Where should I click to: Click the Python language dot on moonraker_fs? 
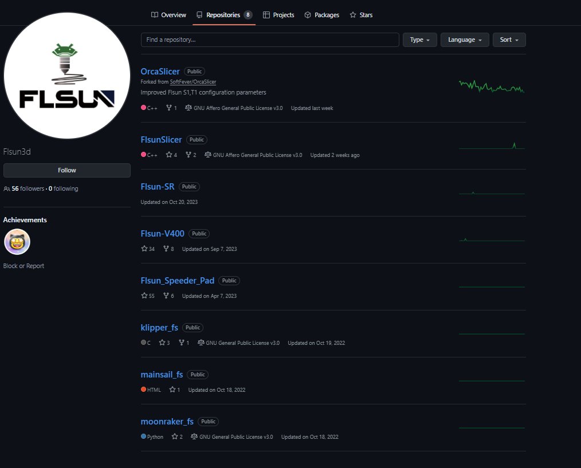[x=143, y=436]
